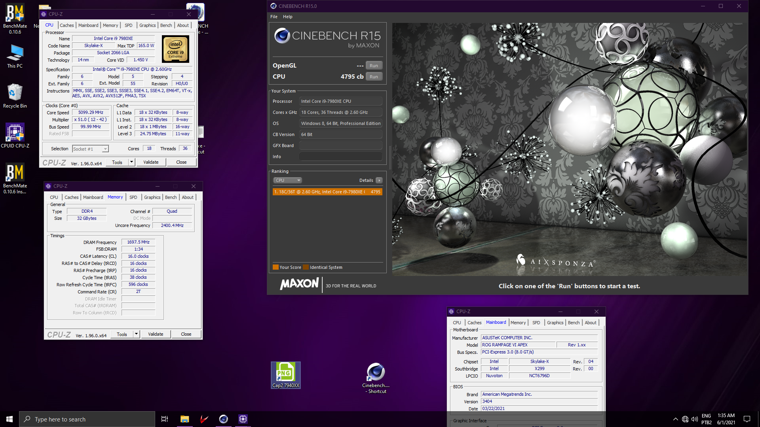Click the Cinebench R15 logo sphere
Viewport: 760px width, 427px height.
click(282, 36)
